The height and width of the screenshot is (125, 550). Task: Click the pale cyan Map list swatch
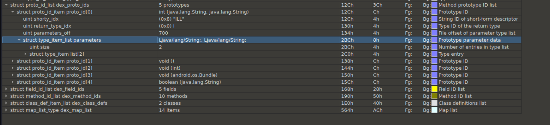pyautogui.click(x=434, y=110)
